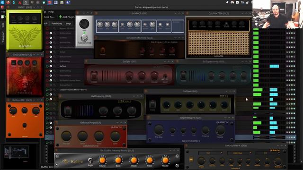The height and width of the screenshot is (170, 303).
Task: Switch to the Logs tab
Action: [69, 24]
